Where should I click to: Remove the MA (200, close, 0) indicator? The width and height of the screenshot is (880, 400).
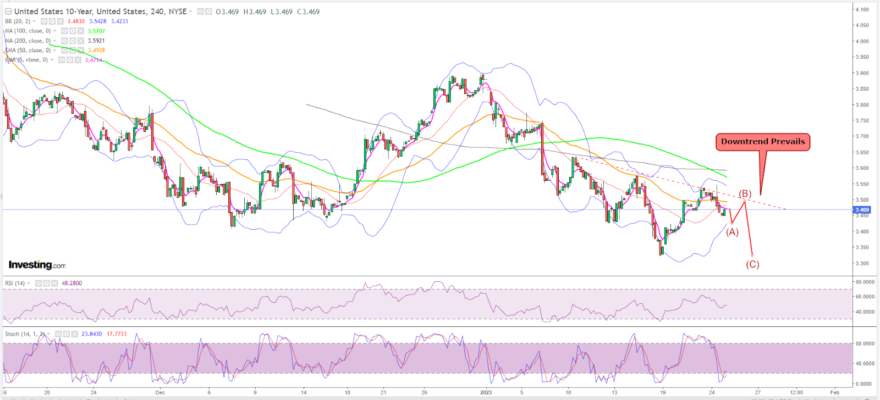pos(81,41)
